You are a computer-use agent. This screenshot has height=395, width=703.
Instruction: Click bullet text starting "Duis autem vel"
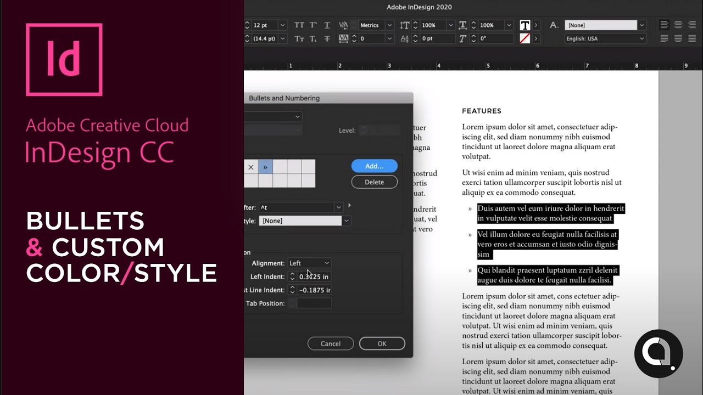coord(551,213)
